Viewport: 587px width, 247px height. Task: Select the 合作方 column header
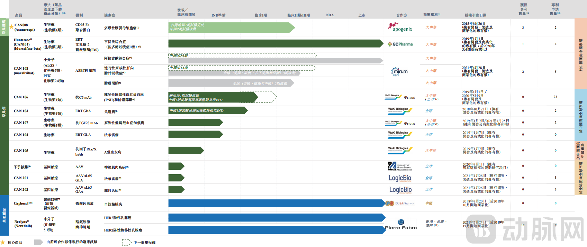[x=401, y=15]
